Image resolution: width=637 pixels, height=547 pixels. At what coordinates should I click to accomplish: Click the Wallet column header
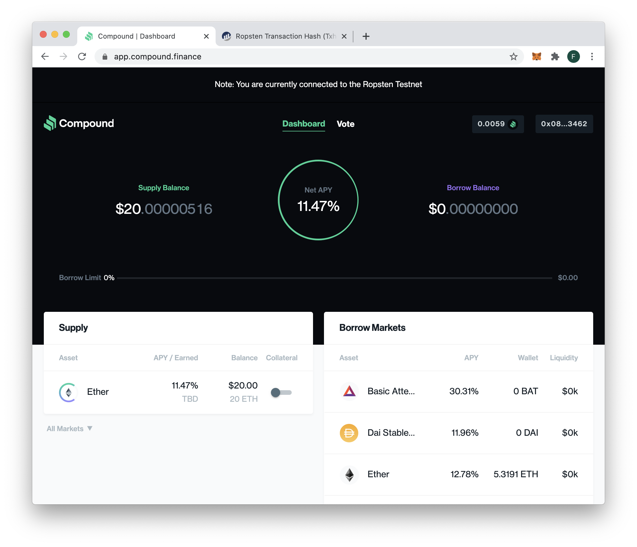click(x=527, y=358)
